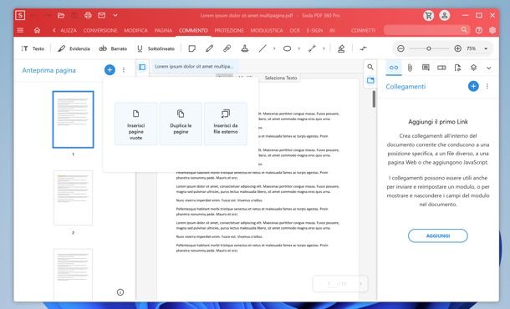510x309 pixels.
Task: Choose Duplica le pagine option
Action: pos(181,124)
